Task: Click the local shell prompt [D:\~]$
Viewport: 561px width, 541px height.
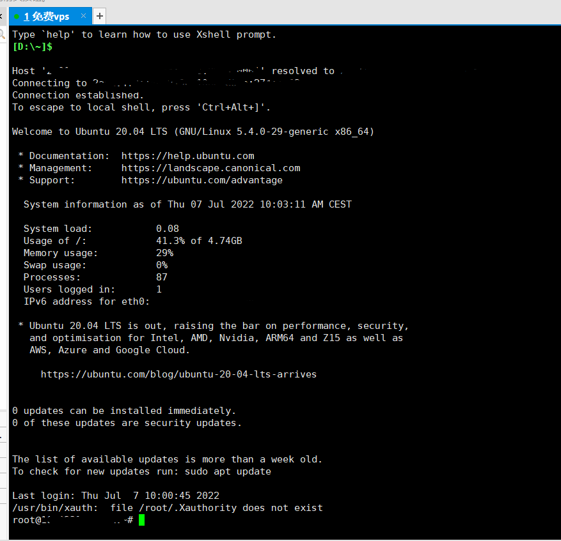Action: click(33, 47)
